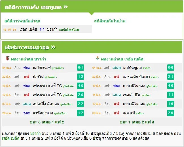Click 1-0 score of พานาธิไนกอส 12 มี.ค. match
184x147 pixels.
click(170, 104)
